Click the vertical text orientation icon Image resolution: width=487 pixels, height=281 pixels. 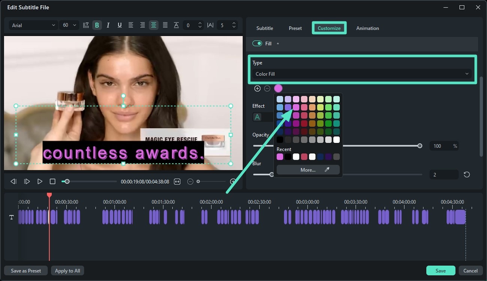coord(86,25)
